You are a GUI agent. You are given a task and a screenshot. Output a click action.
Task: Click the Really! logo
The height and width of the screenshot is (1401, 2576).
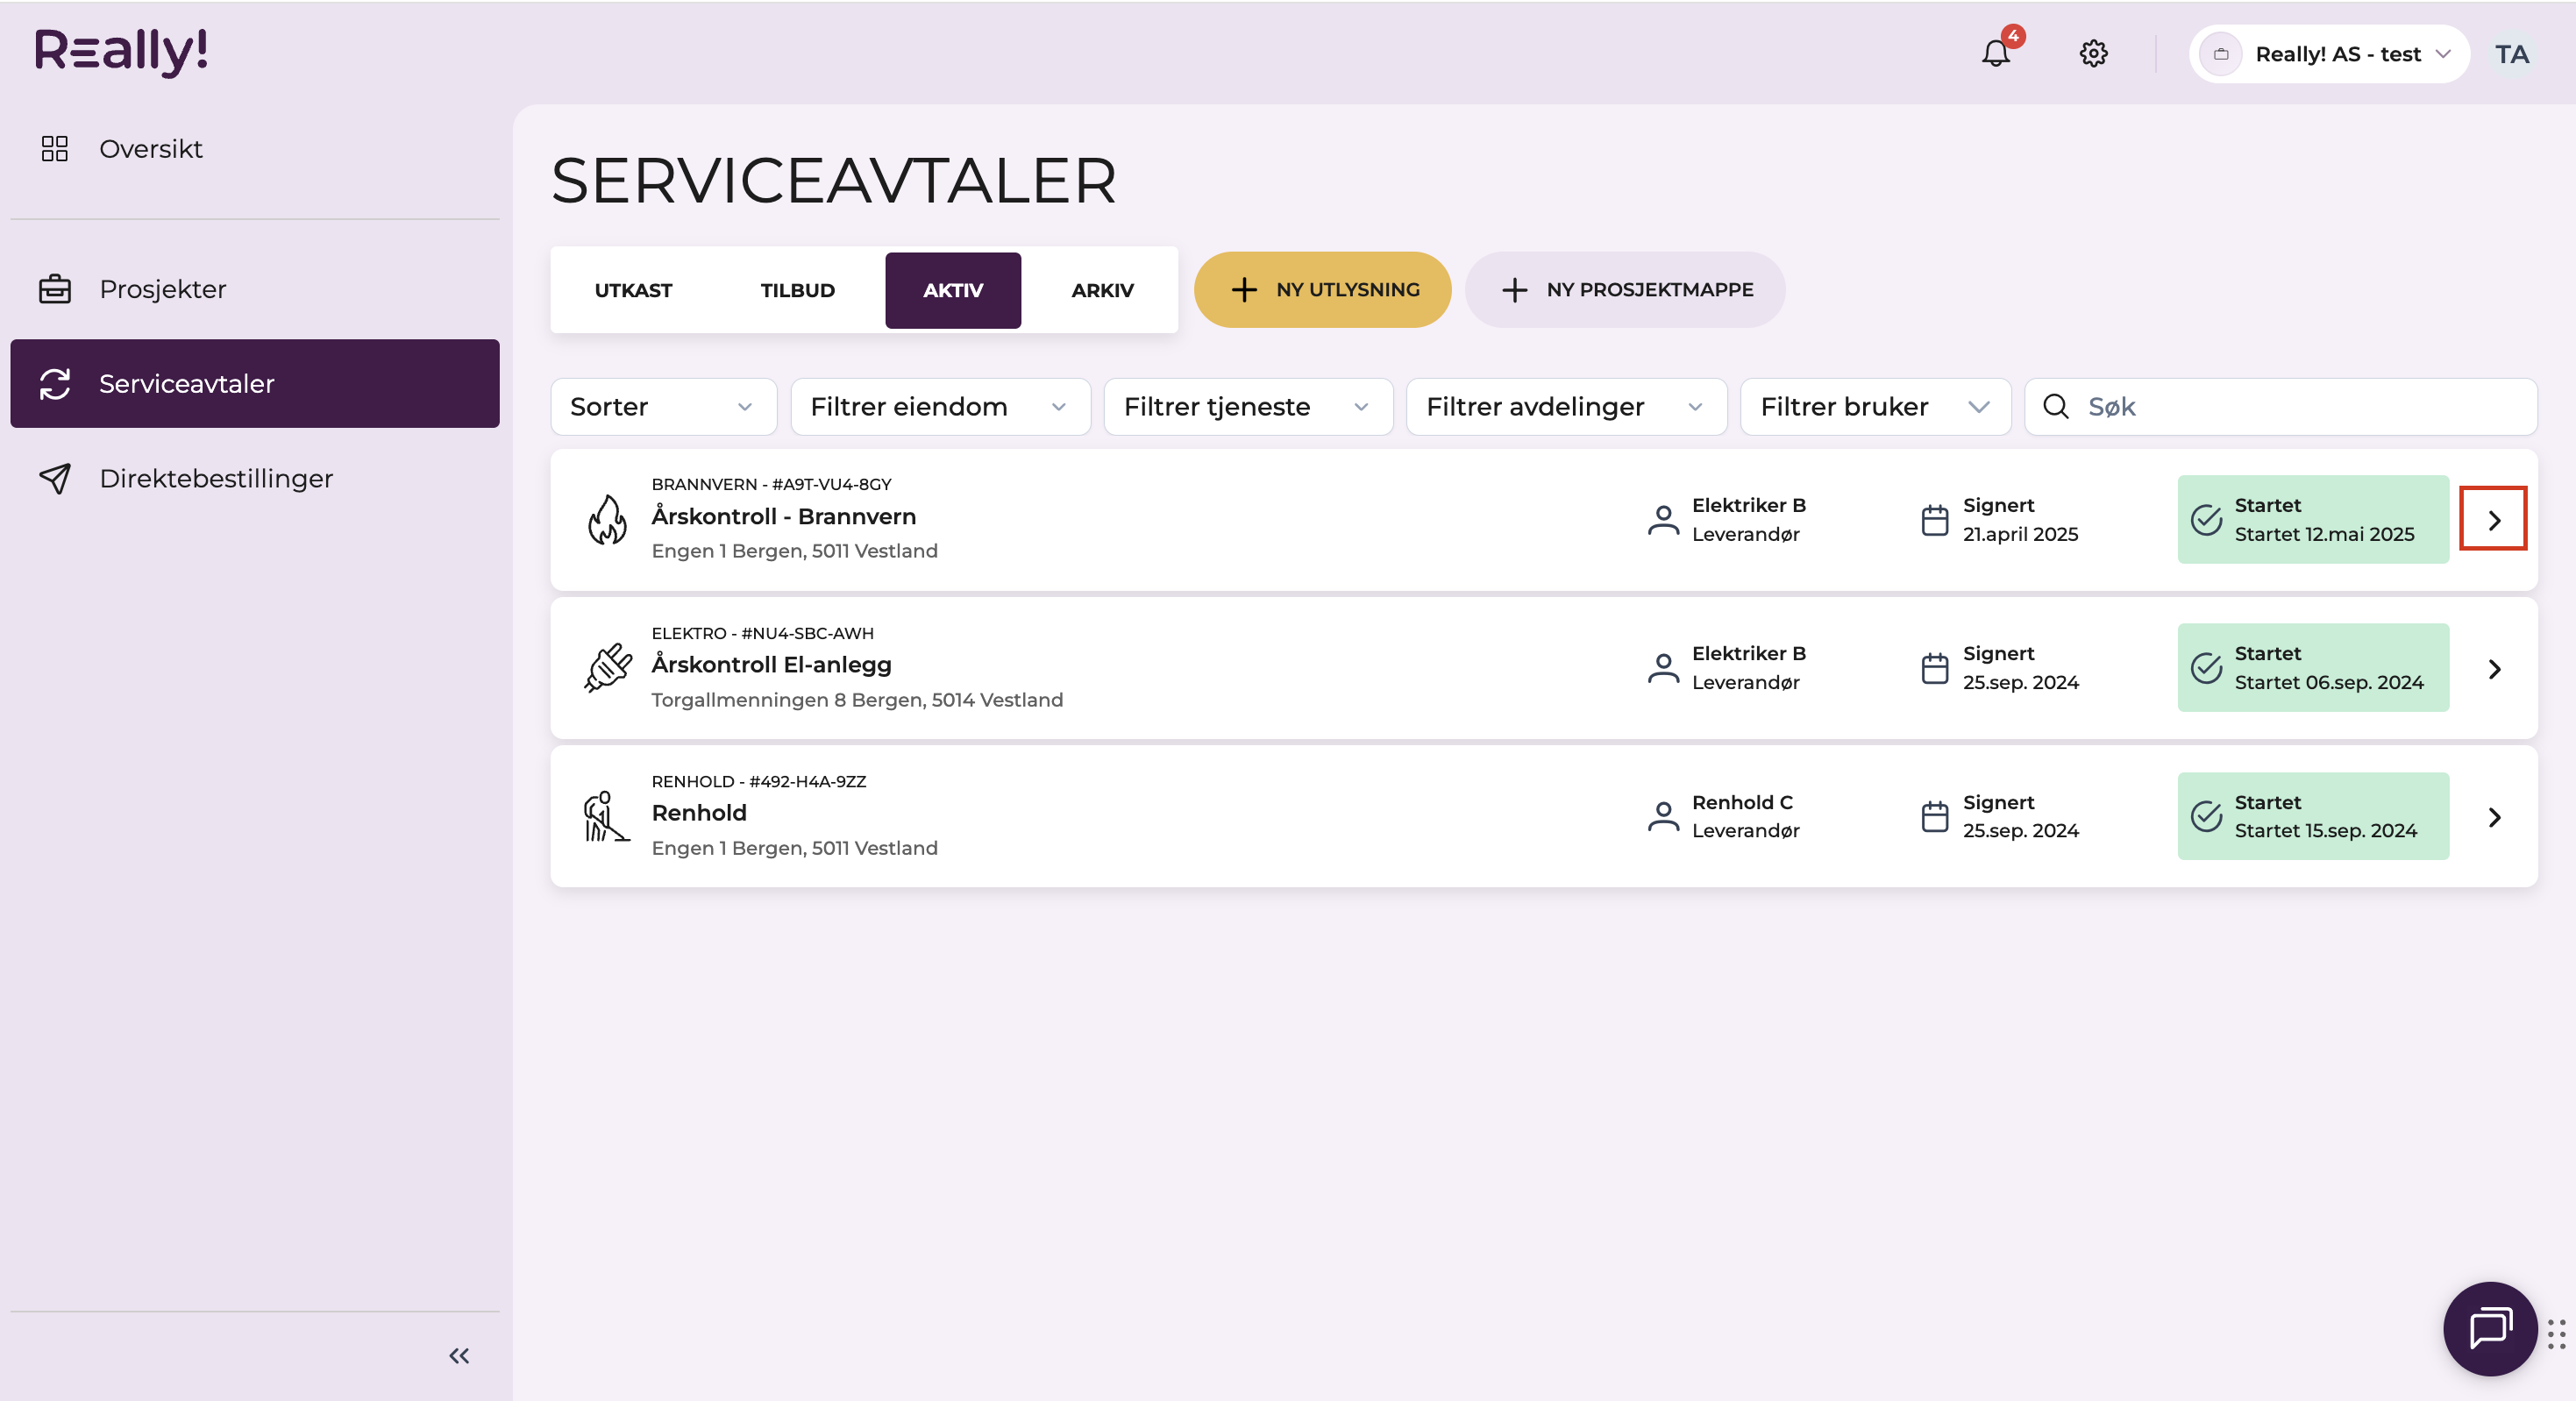pyautogui.click(x=122, y=51)
